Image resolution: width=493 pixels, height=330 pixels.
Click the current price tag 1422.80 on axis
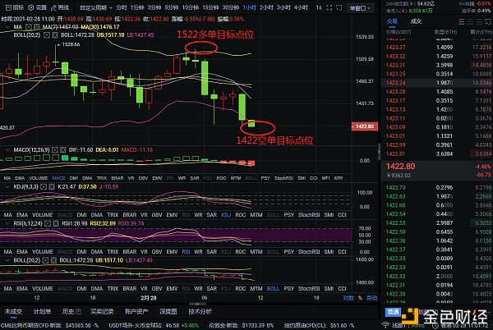(x=365, y=126)
